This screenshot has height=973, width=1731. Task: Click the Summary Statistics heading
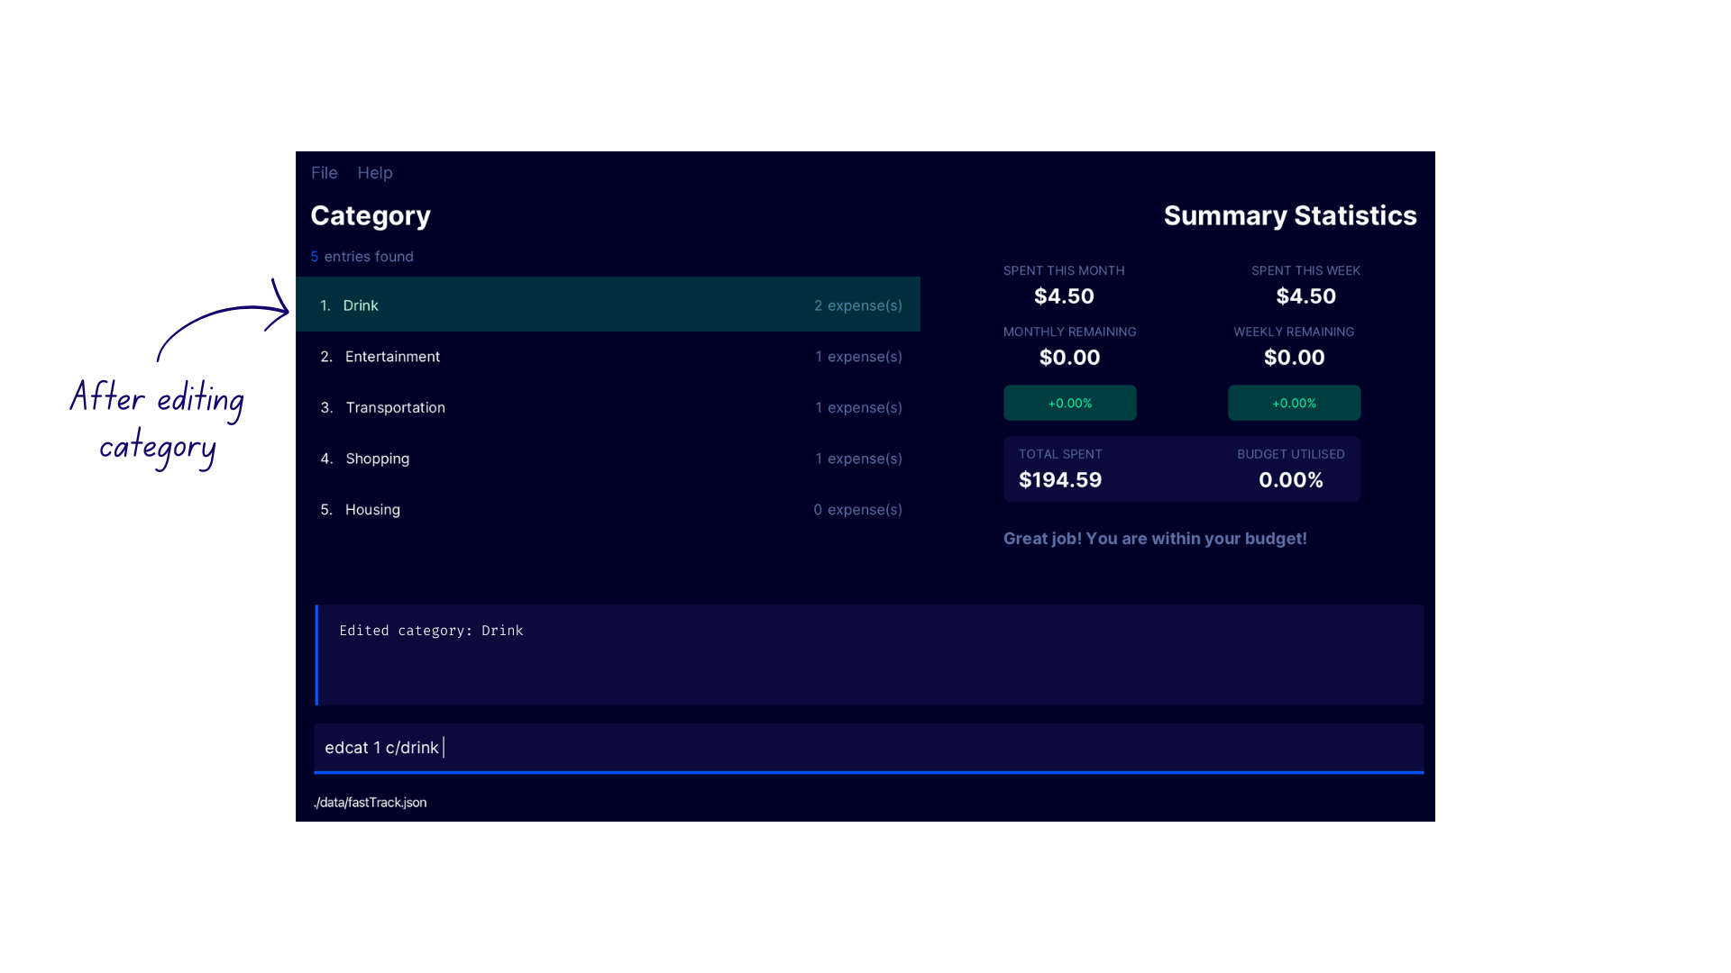pos(1290,216)
